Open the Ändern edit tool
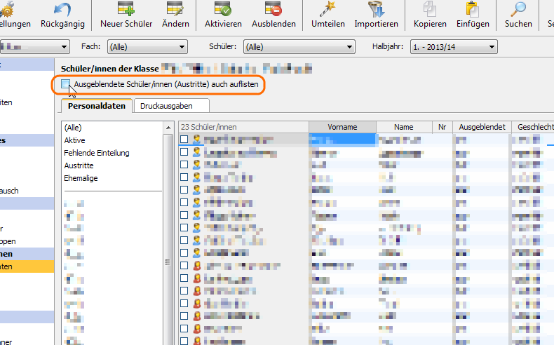 [175, 10]
